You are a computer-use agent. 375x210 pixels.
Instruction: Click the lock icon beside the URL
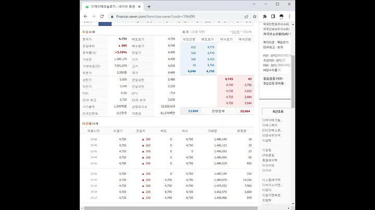112,17
